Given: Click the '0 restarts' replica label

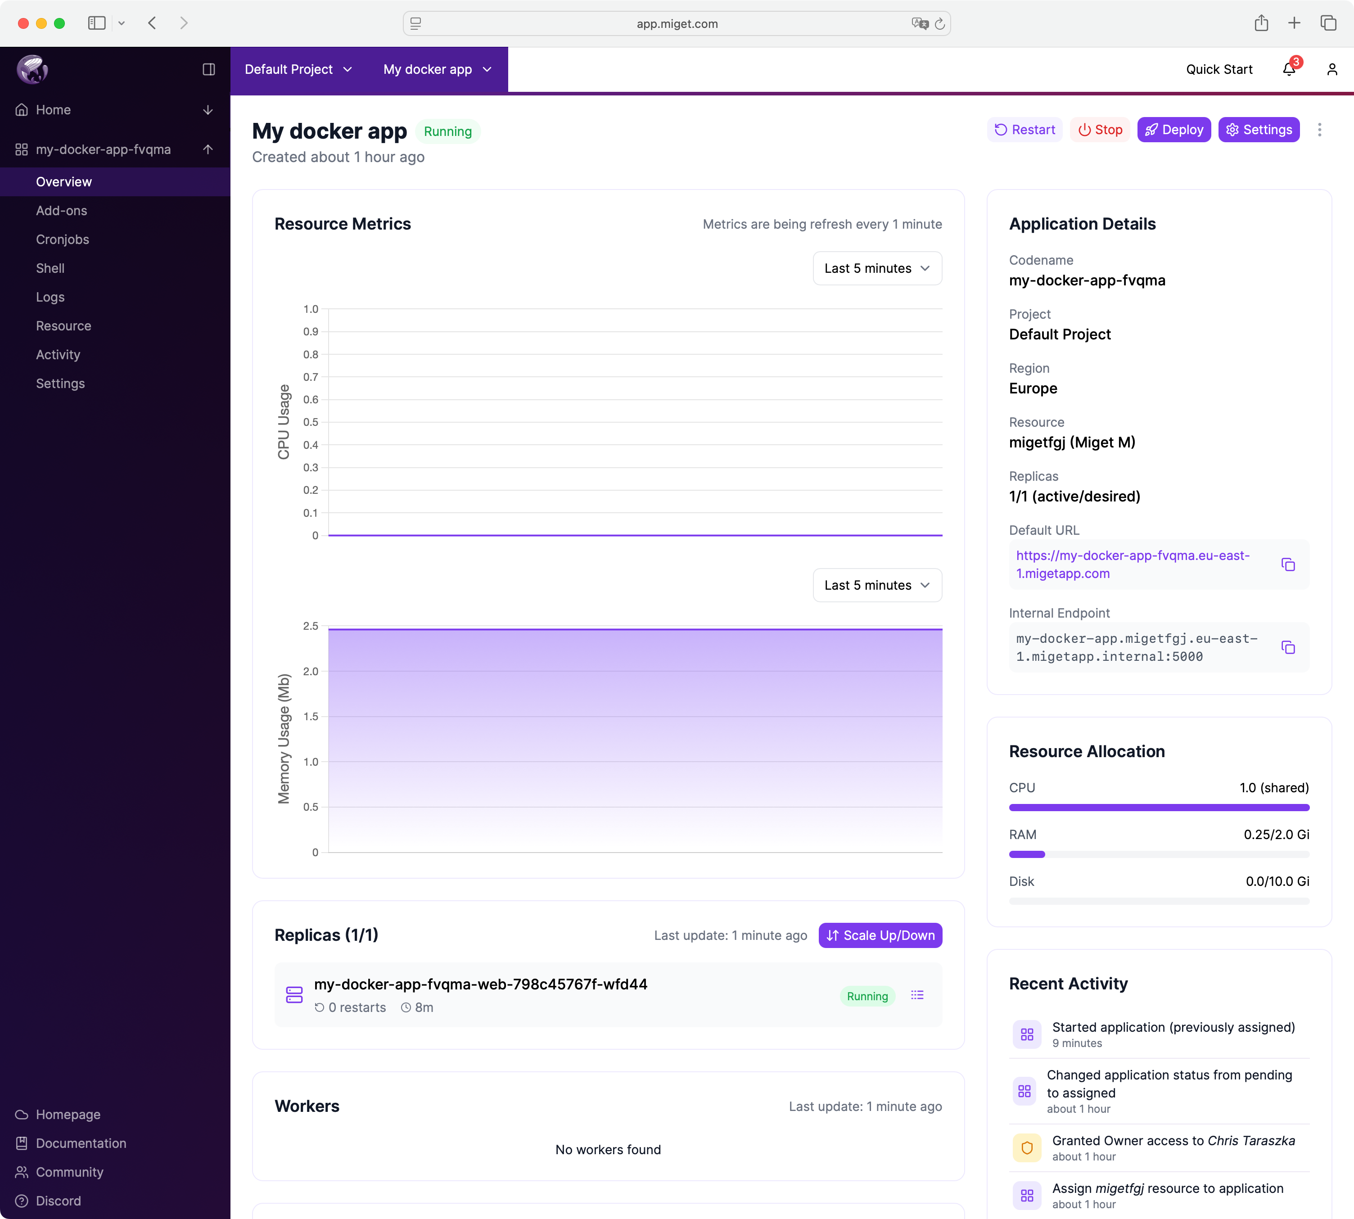Looking at the screenshot, I should click(x=350, y=1008).
